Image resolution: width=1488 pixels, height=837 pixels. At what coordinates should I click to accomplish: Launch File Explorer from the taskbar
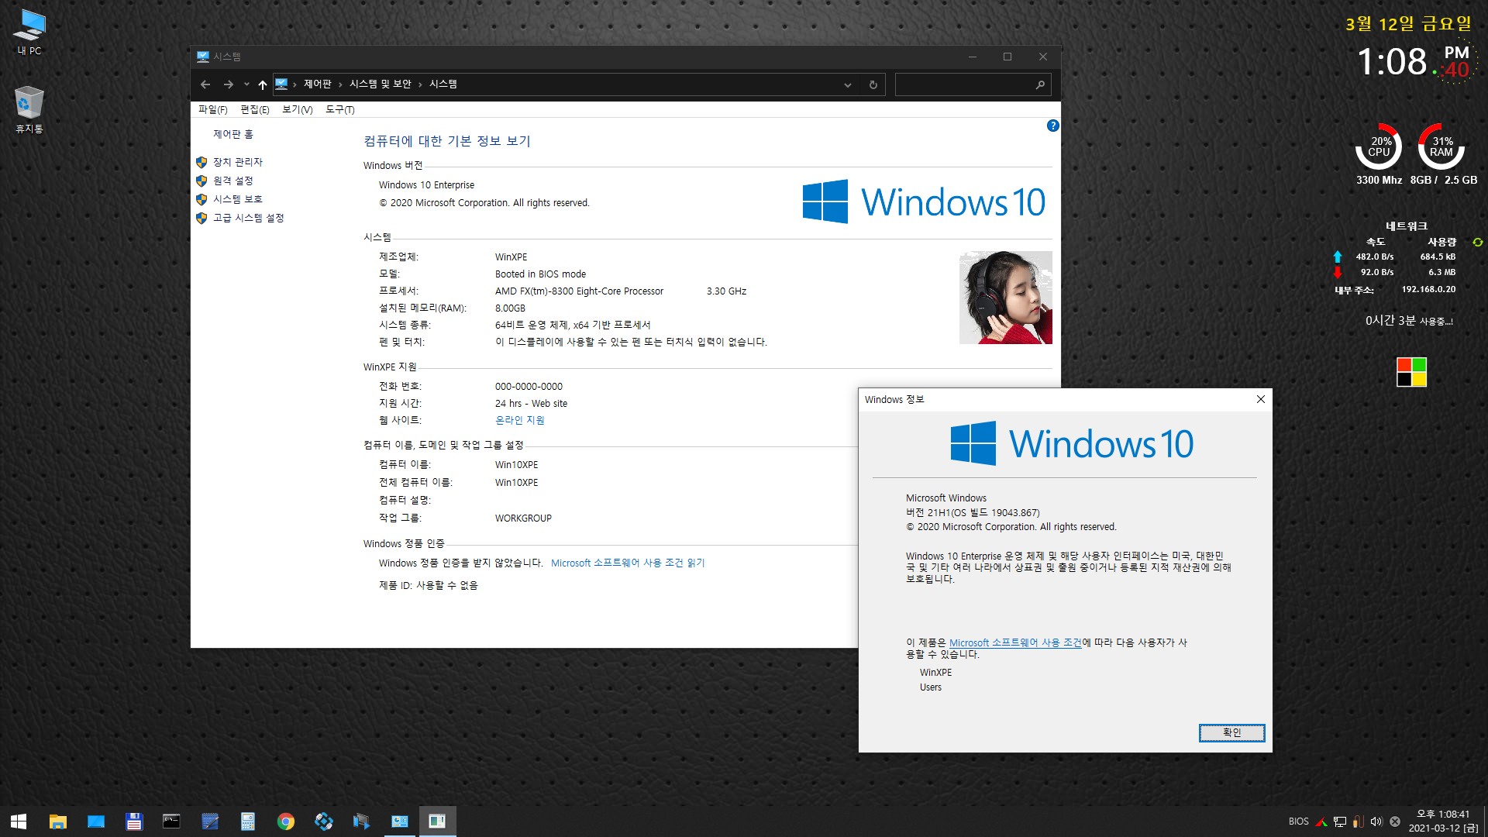pos(58,821)
